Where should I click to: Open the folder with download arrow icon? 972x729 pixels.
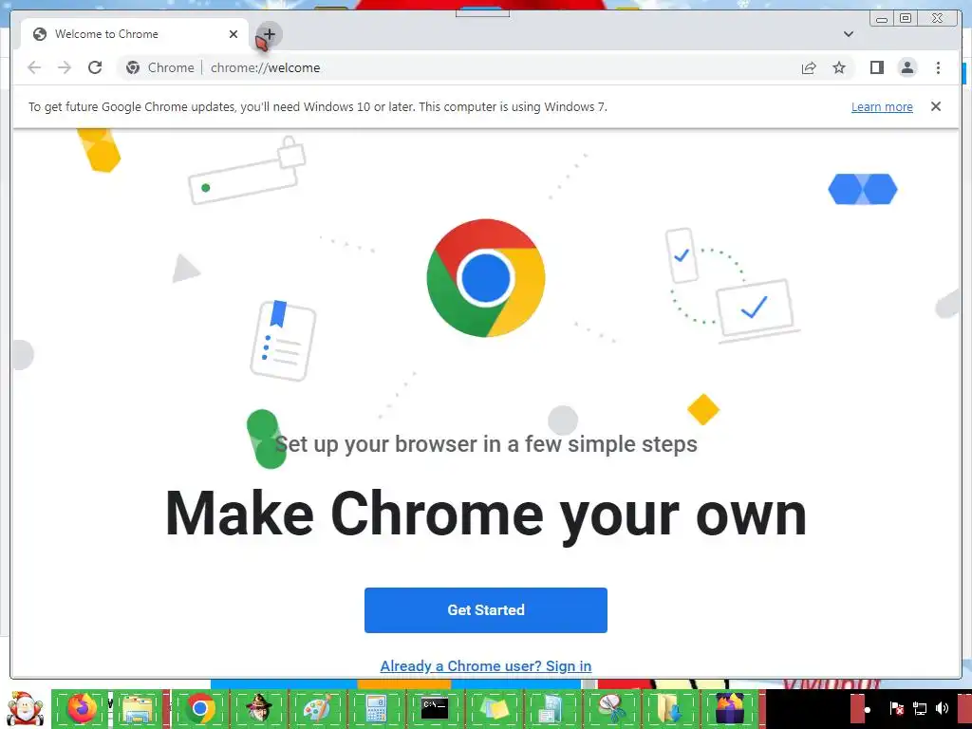tap(669, 708)
